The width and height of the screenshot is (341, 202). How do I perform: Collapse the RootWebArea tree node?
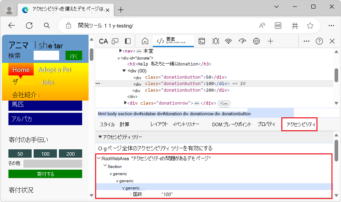(99, 158)
